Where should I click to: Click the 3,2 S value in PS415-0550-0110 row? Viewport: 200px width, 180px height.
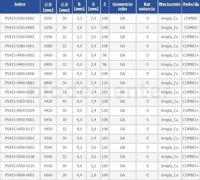pos(93,166)
